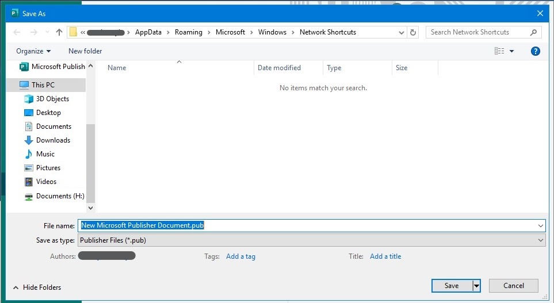Open the Save as type dropdown
The height and width of the screenshot is (303, 554).
tap(312, 240)
